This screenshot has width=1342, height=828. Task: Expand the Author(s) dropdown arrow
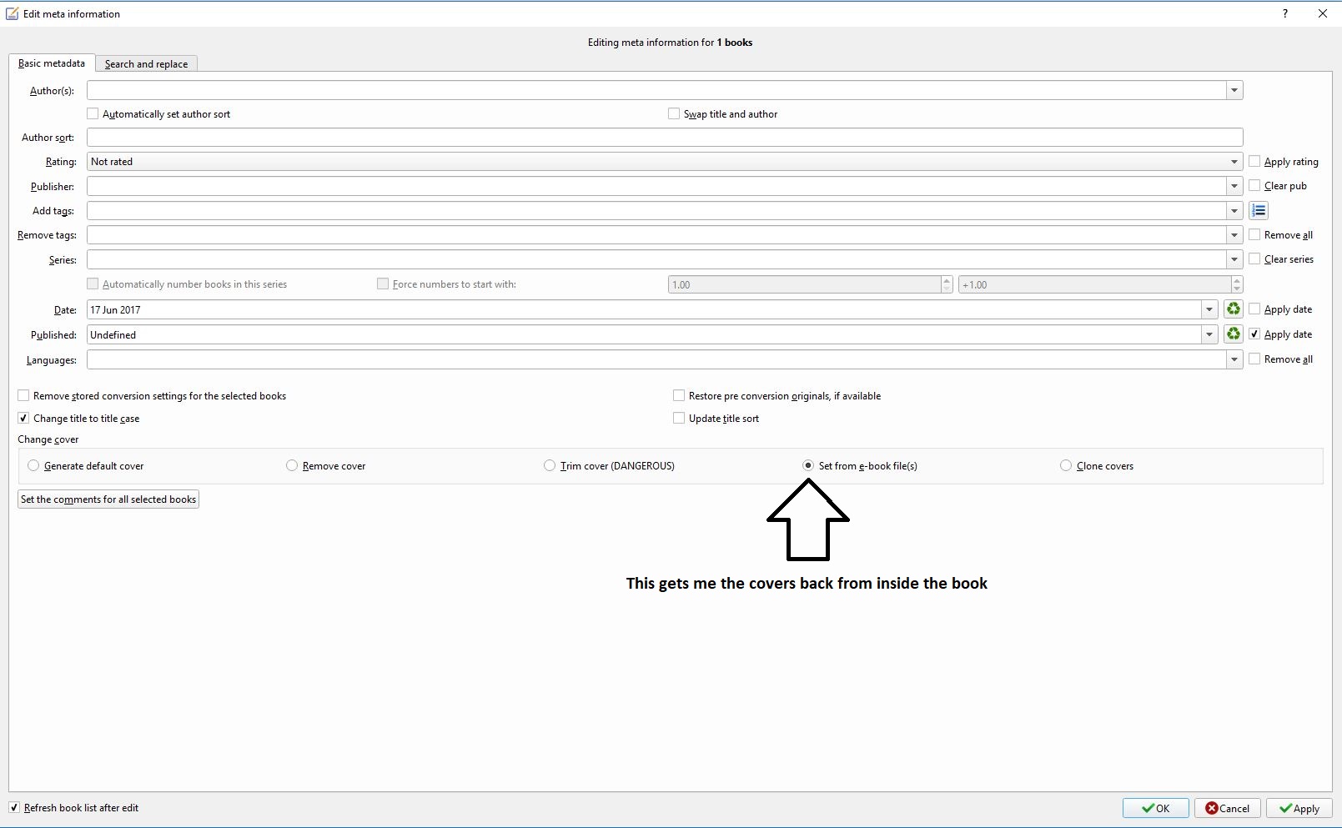tap(1234, 90)
